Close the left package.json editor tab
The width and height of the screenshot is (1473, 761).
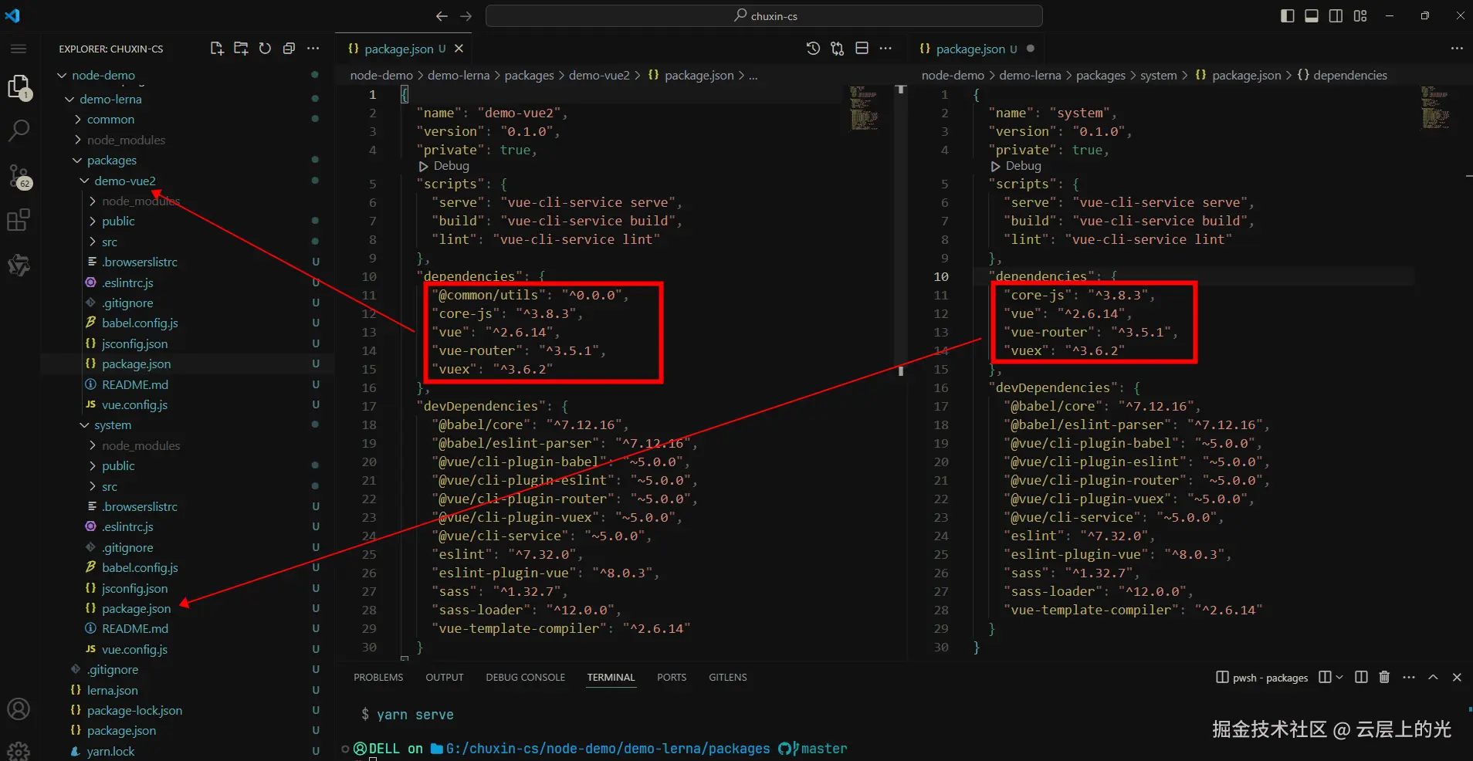pos(459,49)
